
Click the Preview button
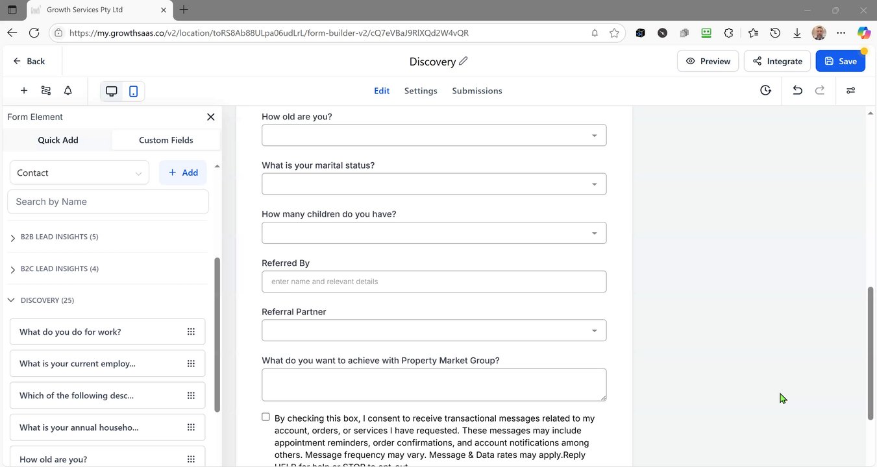tap(708, 61)
